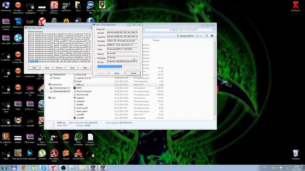Select radbatch application in file list
This screenshot has height=171, width=305.
coord(118,98)
